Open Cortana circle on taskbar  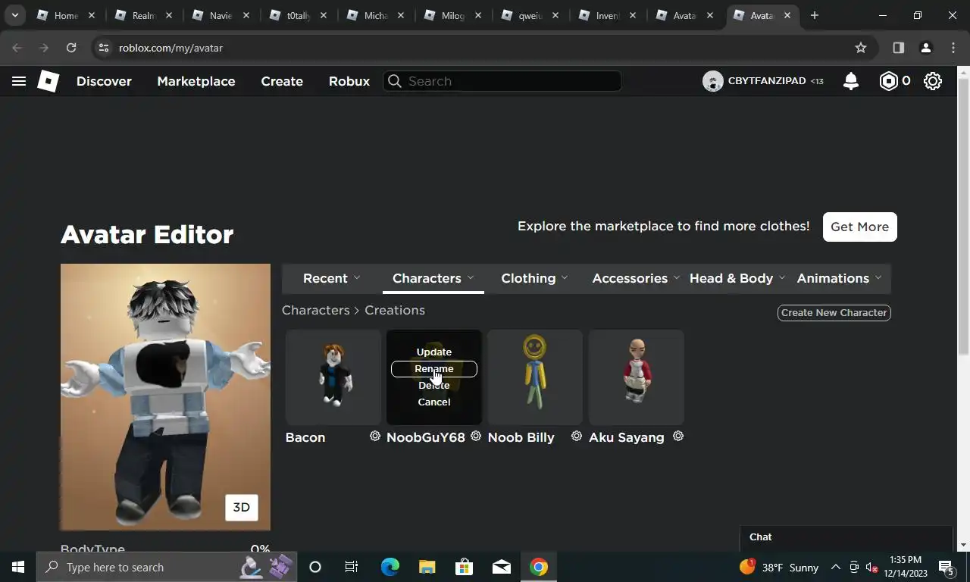coord(315,567)
